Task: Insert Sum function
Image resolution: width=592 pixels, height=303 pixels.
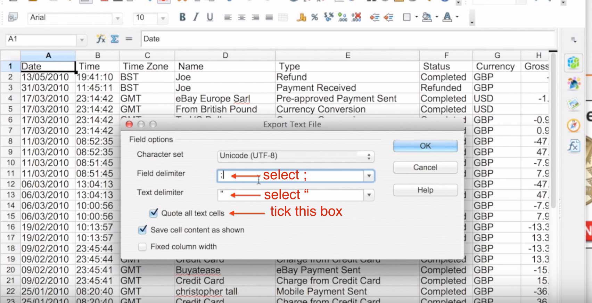Action: coord(115,39)
